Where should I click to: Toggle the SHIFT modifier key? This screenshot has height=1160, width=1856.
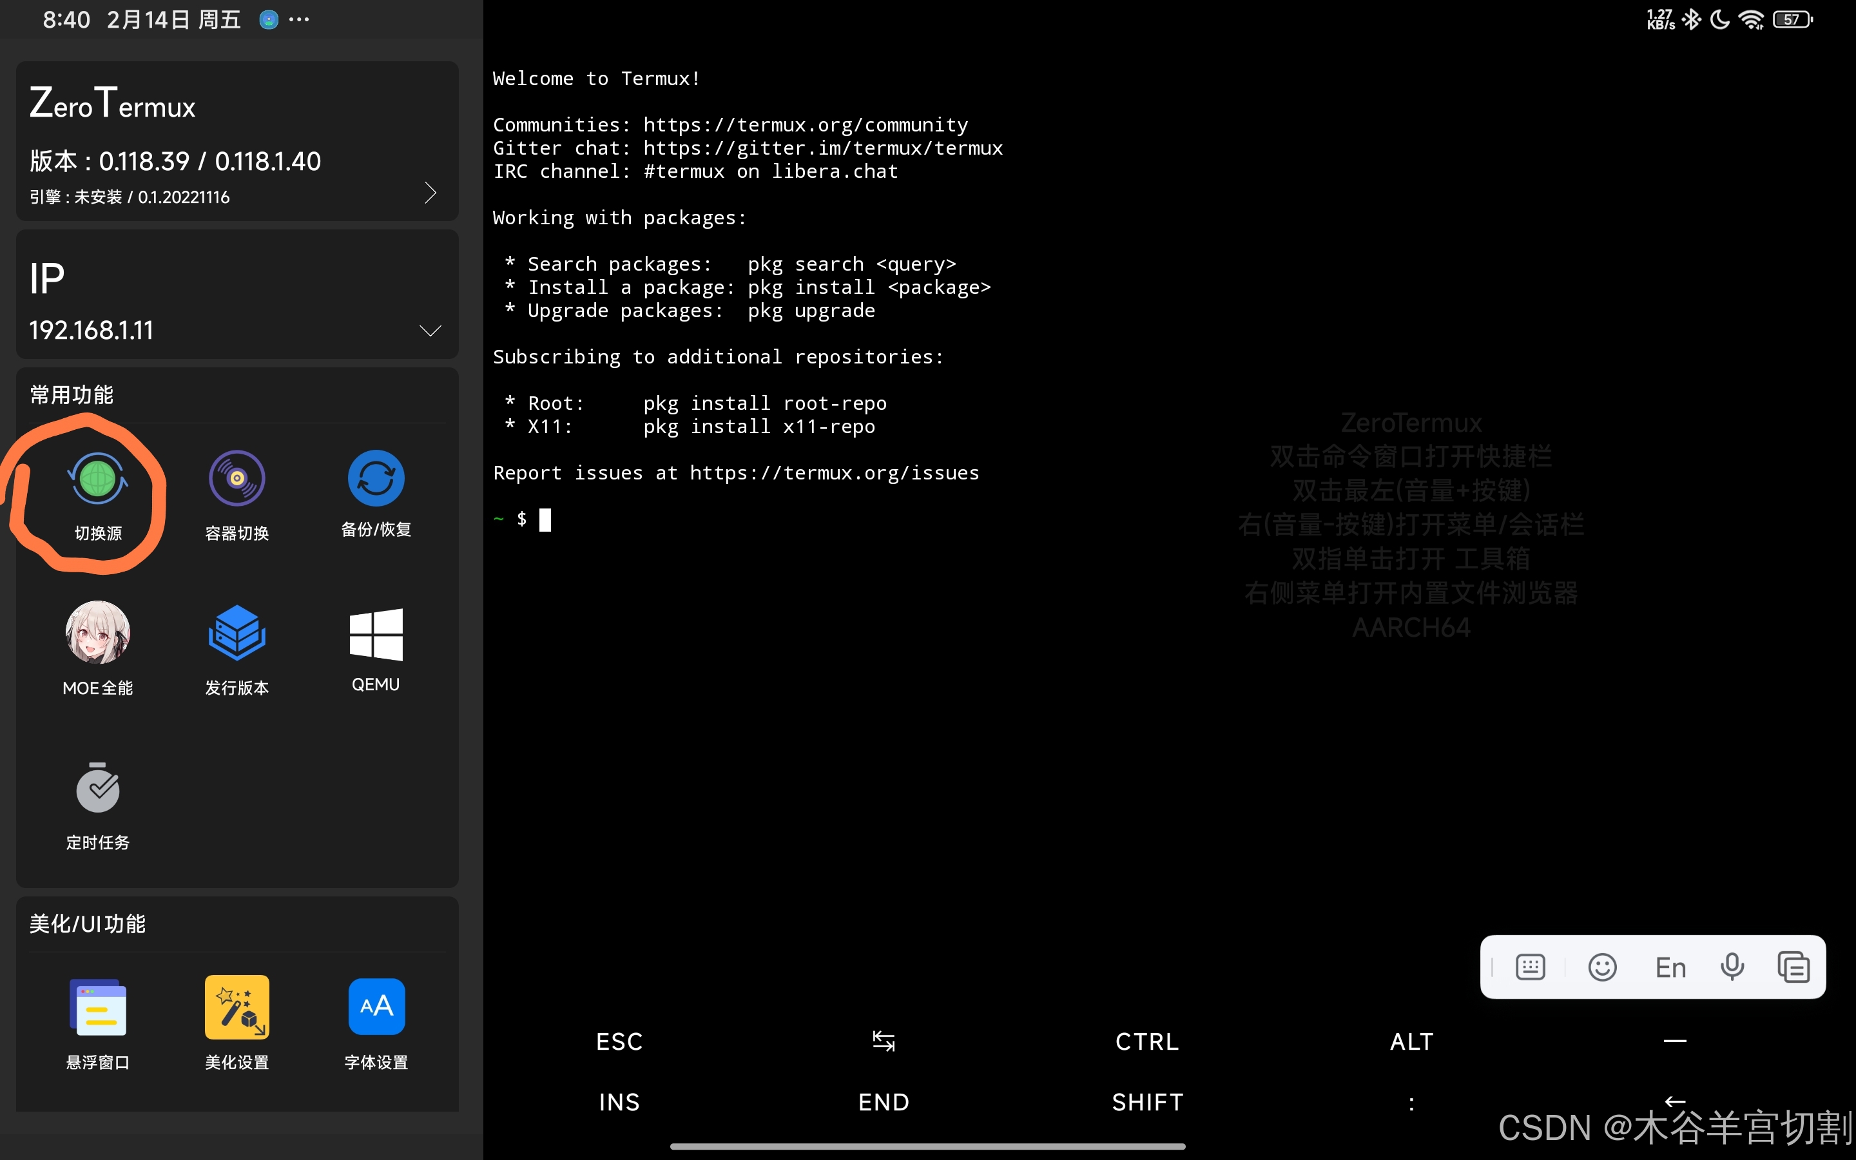1147,1103
